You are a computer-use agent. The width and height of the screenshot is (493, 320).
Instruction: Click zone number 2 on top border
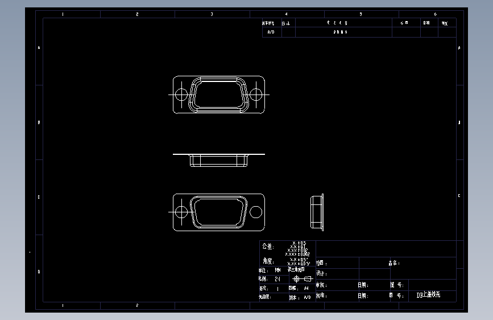(138, 14)
